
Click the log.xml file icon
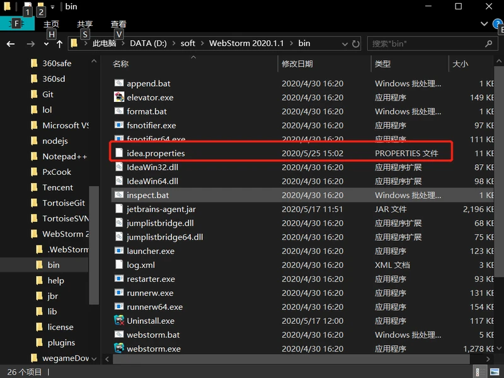pyautogui.click(x=119, y=265)
